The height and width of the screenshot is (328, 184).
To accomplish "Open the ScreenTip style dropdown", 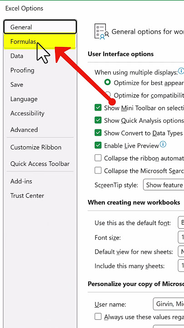I will 164,184.
